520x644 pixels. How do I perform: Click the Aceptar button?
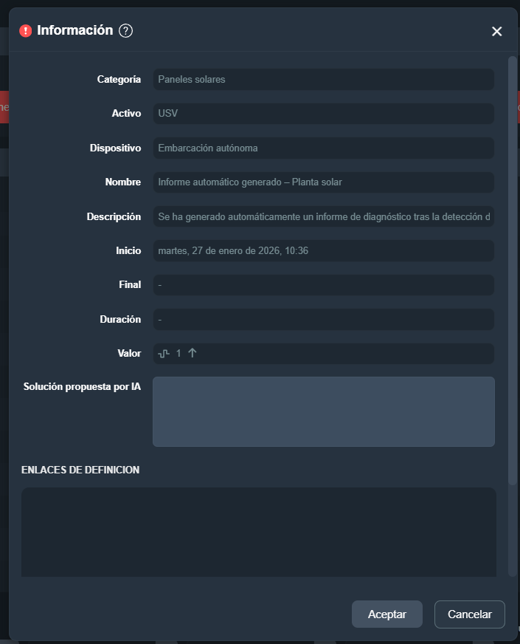coord(386,614)
